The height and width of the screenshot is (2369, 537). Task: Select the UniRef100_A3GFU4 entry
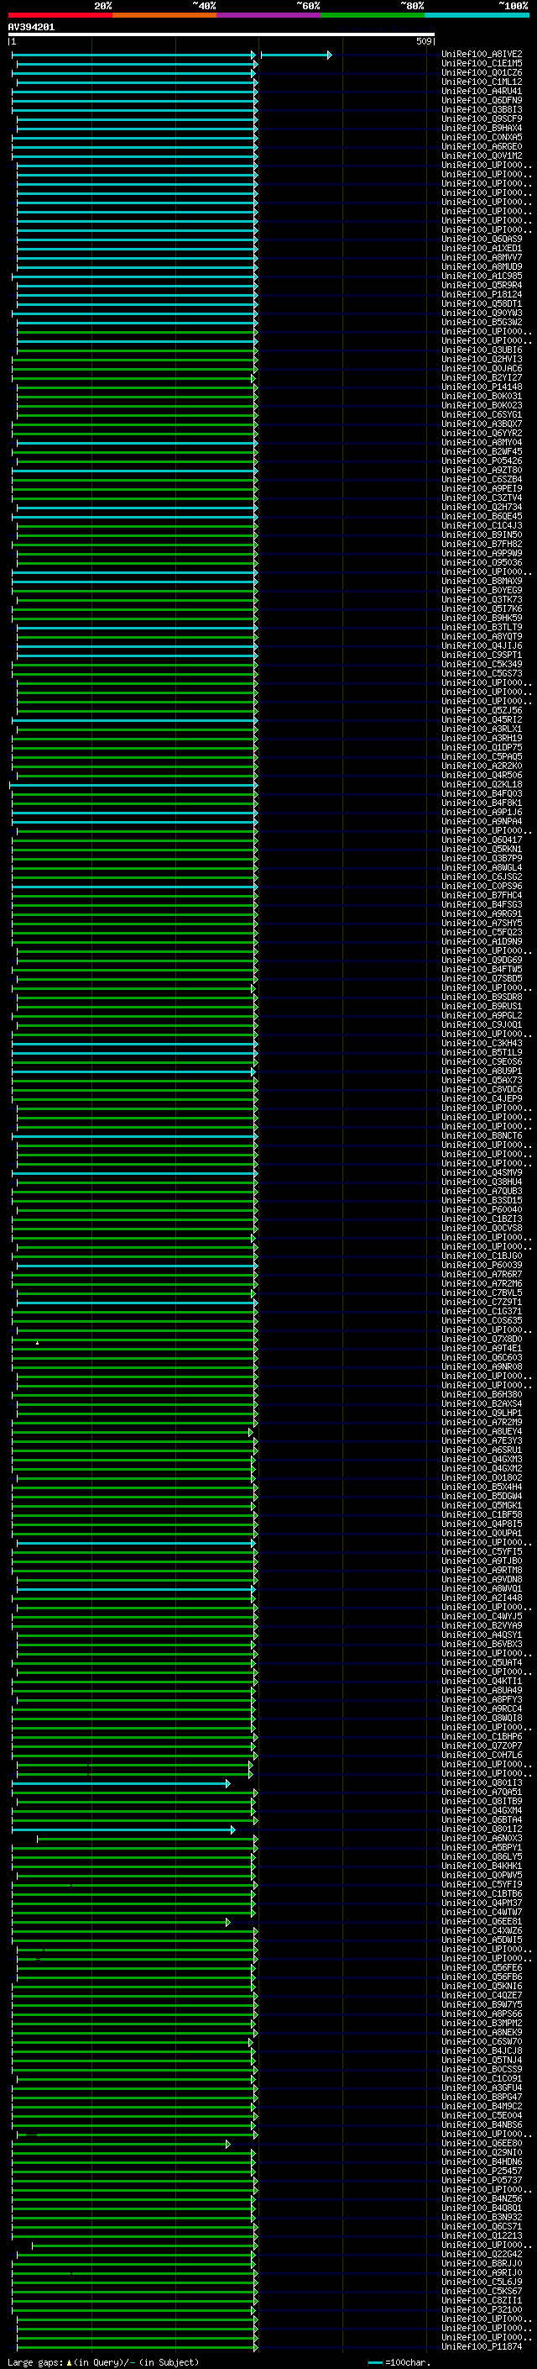(x=482, y=2087)
